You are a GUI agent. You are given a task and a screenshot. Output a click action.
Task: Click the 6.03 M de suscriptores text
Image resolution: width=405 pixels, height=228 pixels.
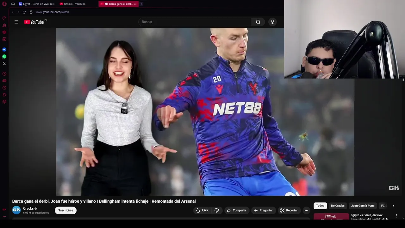[36, 213]
